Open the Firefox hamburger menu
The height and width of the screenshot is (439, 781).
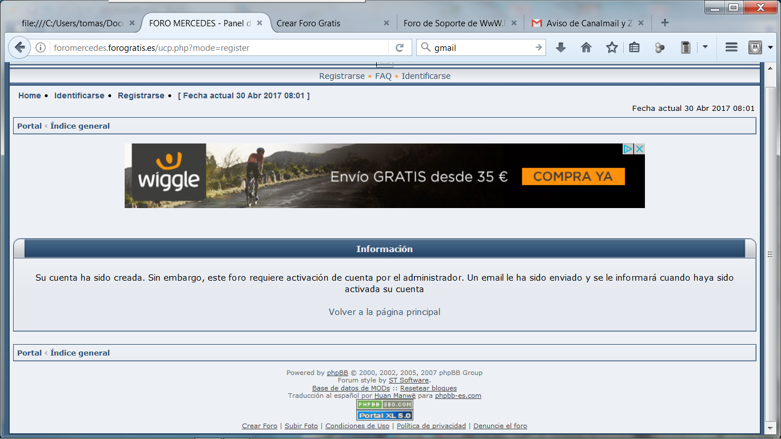point(731,48)
